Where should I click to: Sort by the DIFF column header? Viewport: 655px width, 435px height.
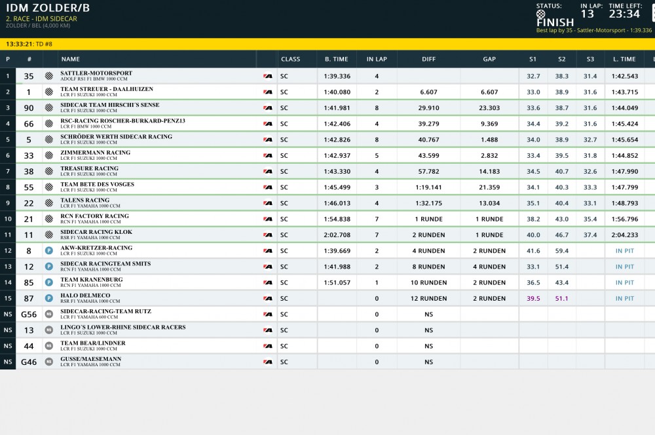pos(428,60)
